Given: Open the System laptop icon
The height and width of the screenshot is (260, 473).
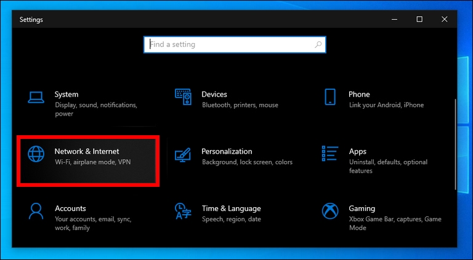Looking at the screenshot, I should pos(36,98).
